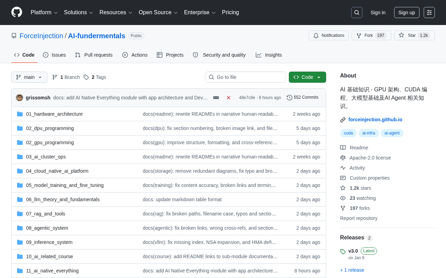Image resolution: width=446 pixels, height=278 pixels.
Task: Open the Pull requests tab
Action: click(94, 55)
